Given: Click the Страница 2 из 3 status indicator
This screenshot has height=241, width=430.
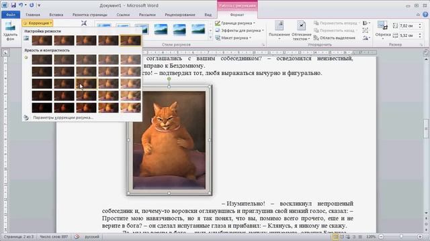Looking at the screenshot, I should click(x=18, y=236).
